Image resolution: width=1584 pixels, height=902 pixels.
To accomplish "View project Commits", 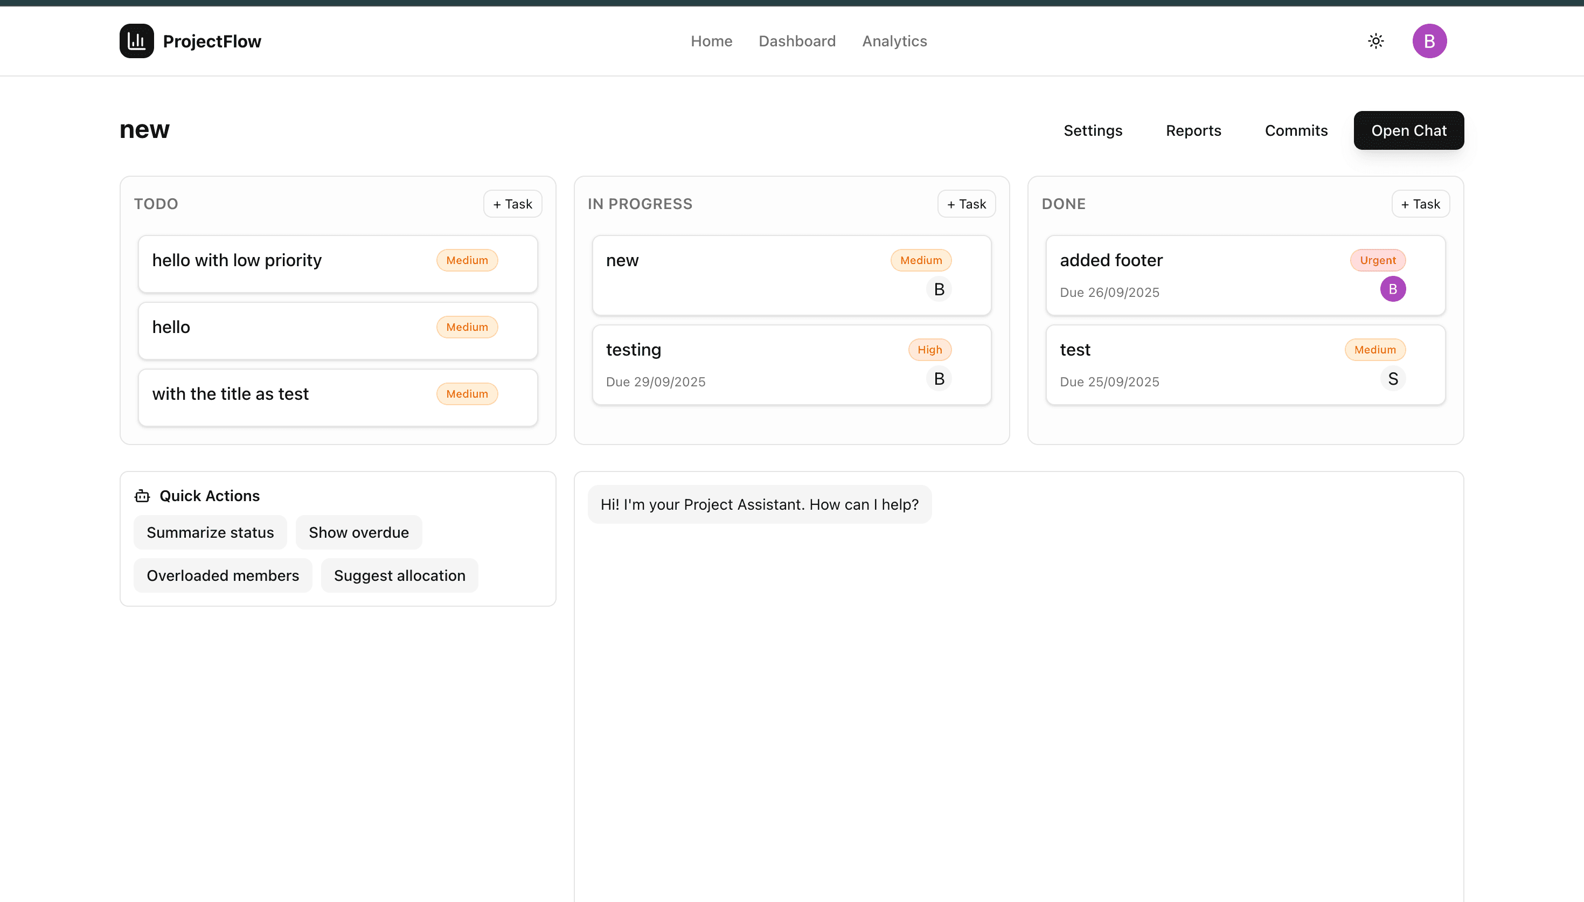I will tap(1295, 130).
